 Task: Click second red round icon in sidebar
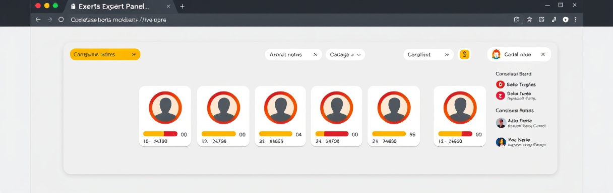pos(500,95)
